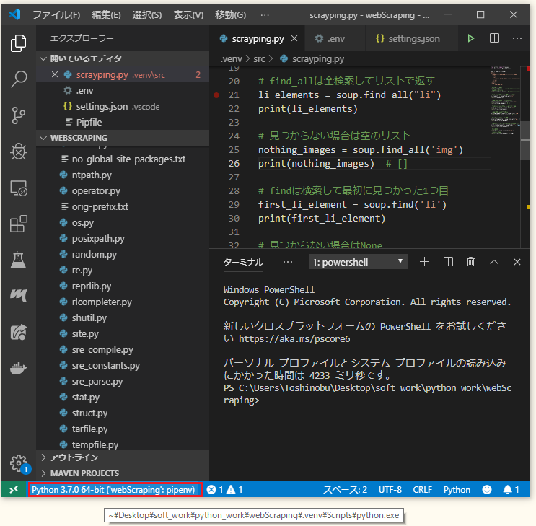536x526 pixels.
Task: Select terminal from powershell dropdown
Action: pyautogui.click(x=358, y=262)
